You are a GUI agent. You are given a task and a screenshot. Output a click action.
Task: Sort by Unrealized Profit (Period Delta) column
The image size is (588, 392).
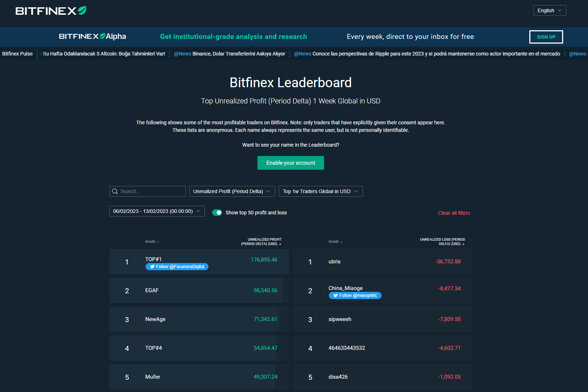261,242
